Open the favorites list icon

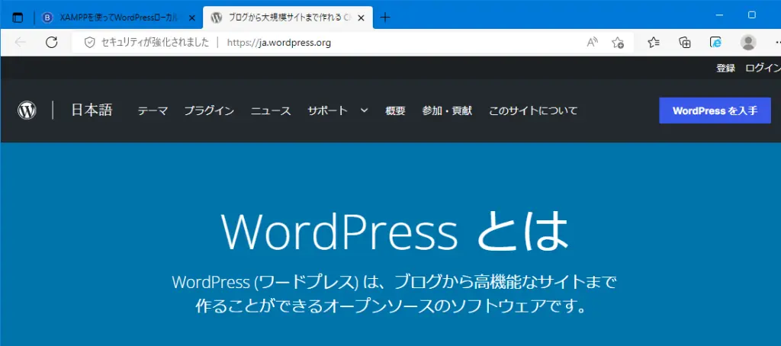pyautogui.click(x=654, y=43)
